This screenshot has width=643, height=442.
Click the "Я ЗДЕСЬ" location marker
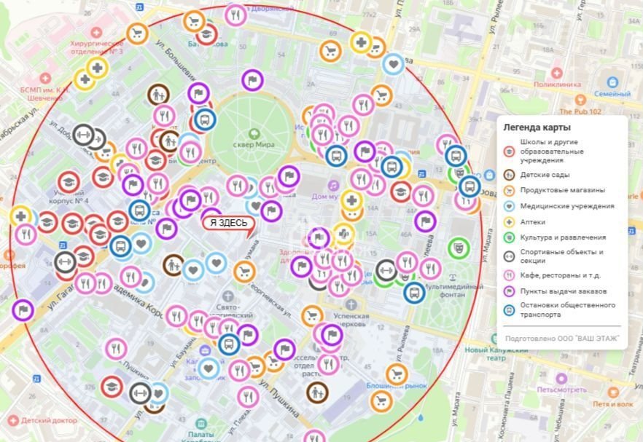pyautogui.click(x=229, y=224)
